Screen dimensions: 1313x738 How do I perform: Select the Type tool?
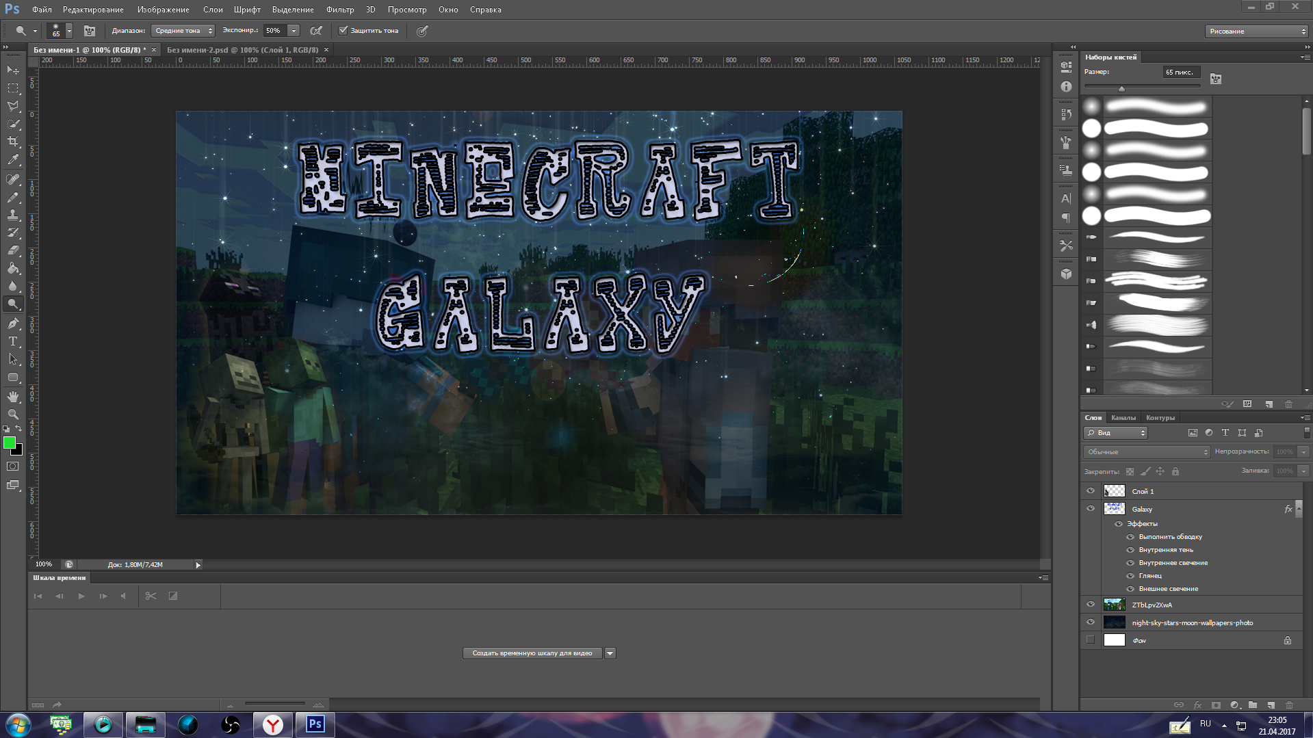13,341
